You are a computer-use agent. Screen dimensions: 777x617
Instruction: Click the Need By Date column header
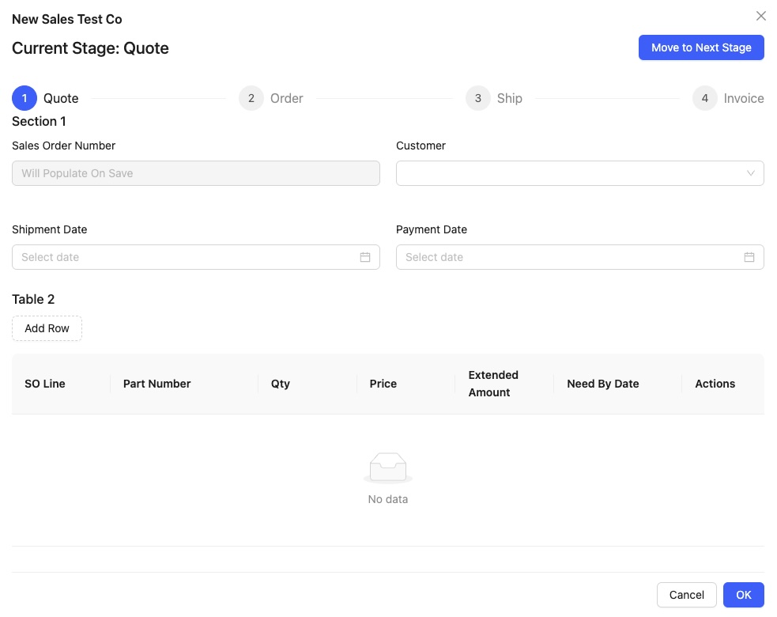[x=603, y=384]
